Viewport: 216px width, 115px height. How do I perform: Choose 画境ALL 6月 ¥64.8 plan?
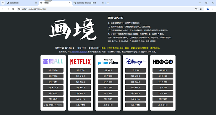(53, 82)
